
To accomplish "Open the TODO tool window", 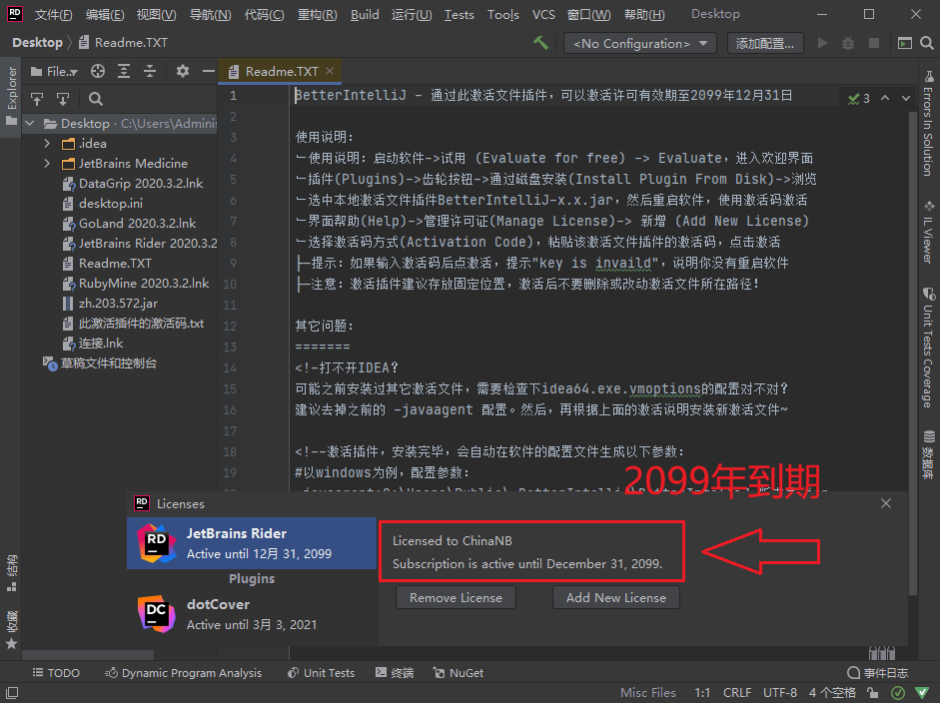I will 56,673.
